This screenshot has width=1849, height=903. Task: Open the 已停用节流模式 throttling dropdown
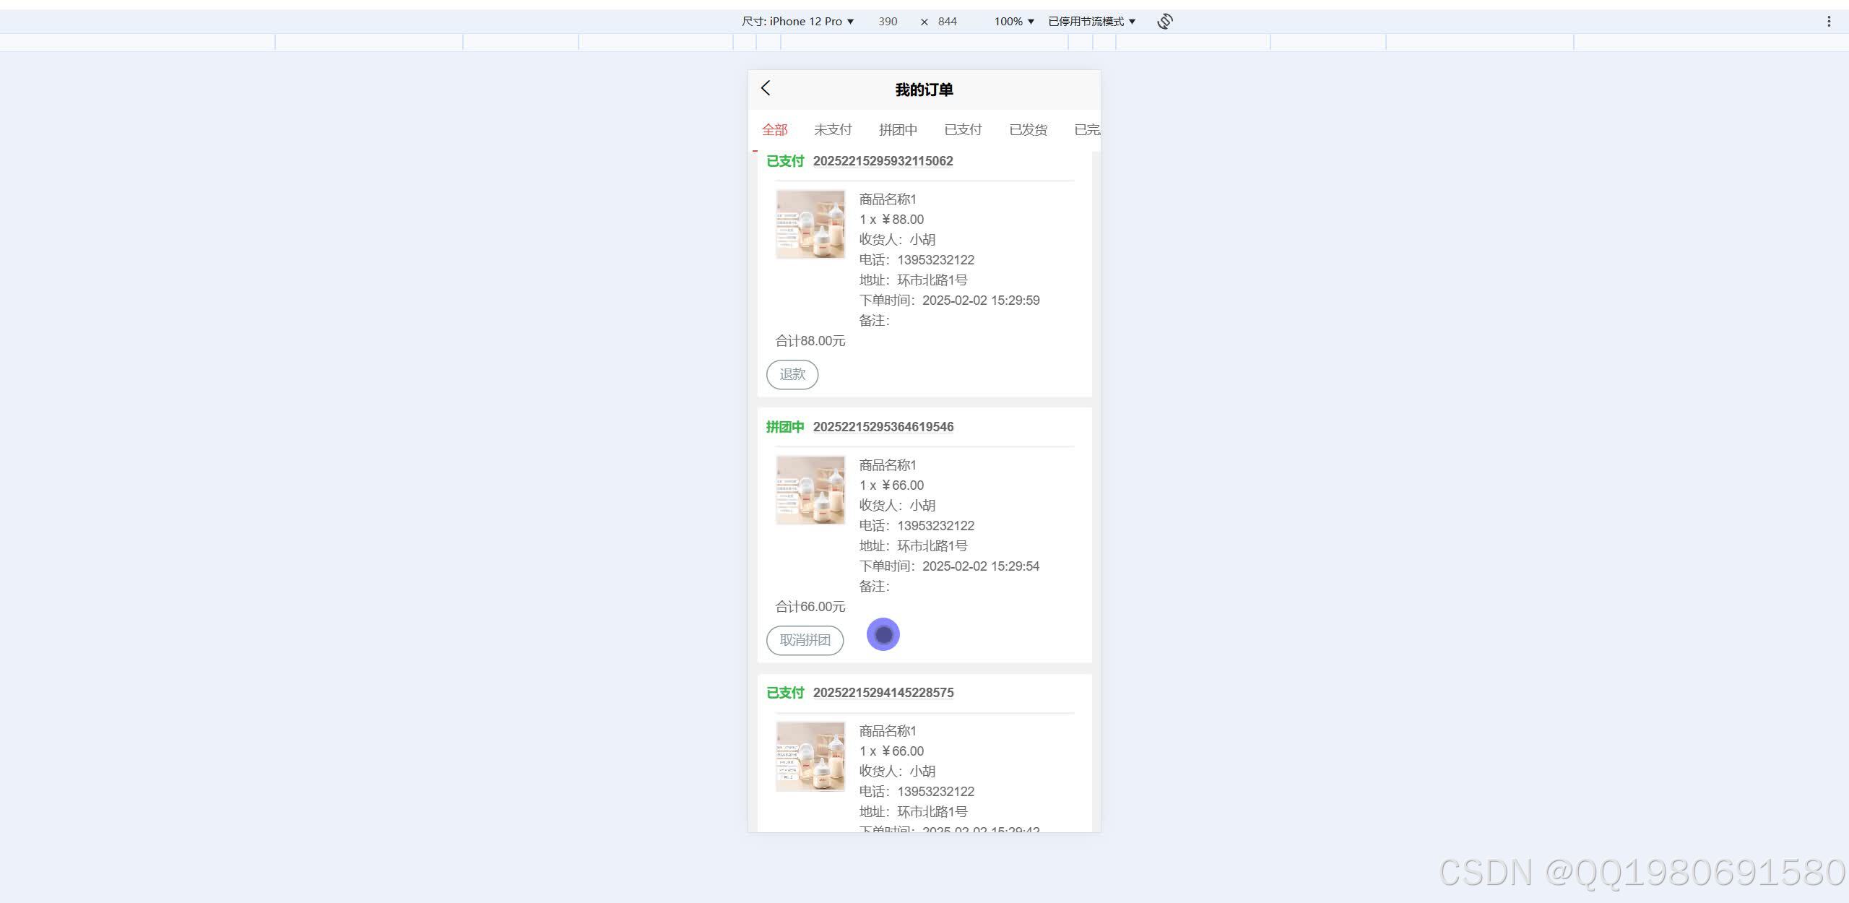[1089, 21]
